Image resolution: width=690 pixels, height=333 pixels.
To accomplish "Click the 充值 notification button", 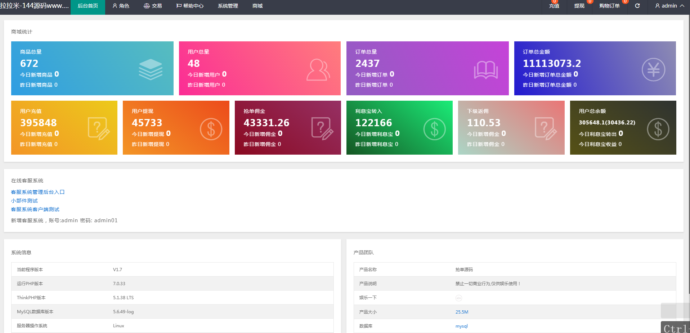I will pyautogui.click(x=554, y=6).
